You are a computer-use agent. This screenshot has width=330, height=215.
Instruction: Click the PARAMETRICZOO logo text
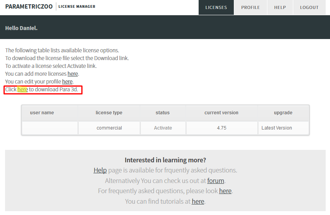point(29,7)
